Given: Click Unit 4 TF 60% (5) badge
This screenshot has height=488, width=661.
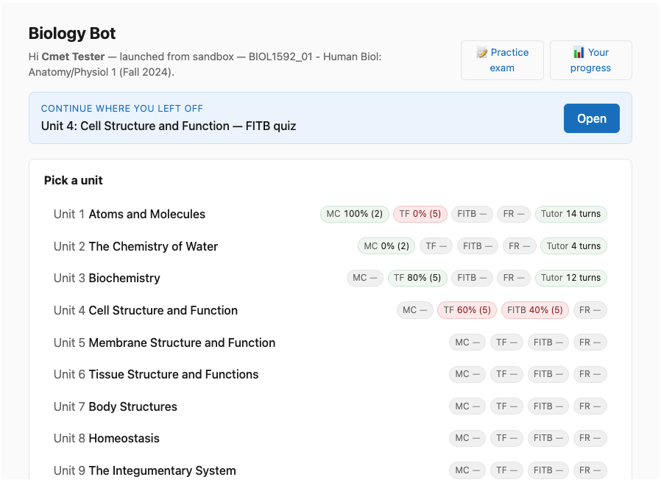Looking at the screenshot, I should click(467, 310).
